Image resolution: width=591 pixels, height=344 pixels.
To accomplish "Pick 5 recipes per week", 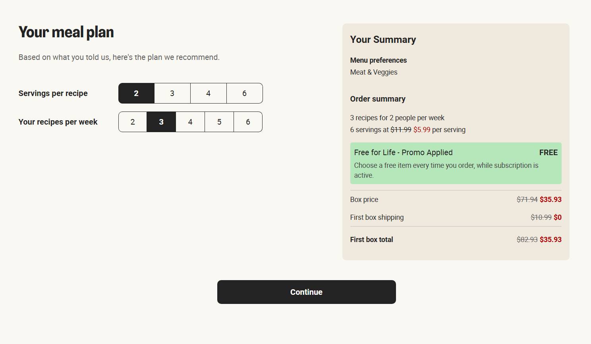I will [219, 122].
